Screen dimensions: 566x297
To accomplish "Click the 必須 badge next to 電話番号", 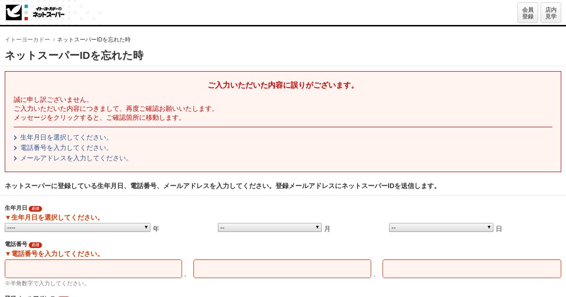I will pyautogui.click(x=35, y=245).
